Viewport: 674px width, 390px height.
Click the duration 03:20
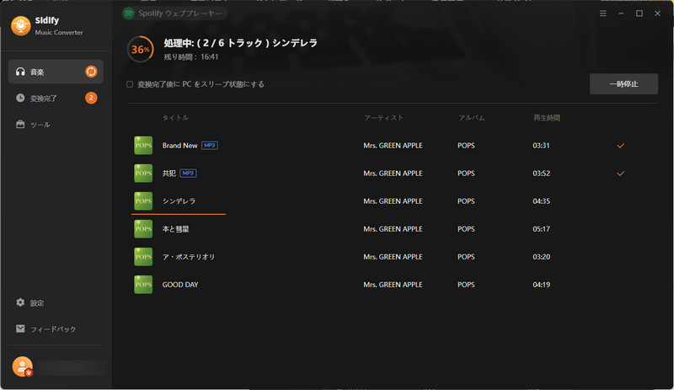point(541,257)
